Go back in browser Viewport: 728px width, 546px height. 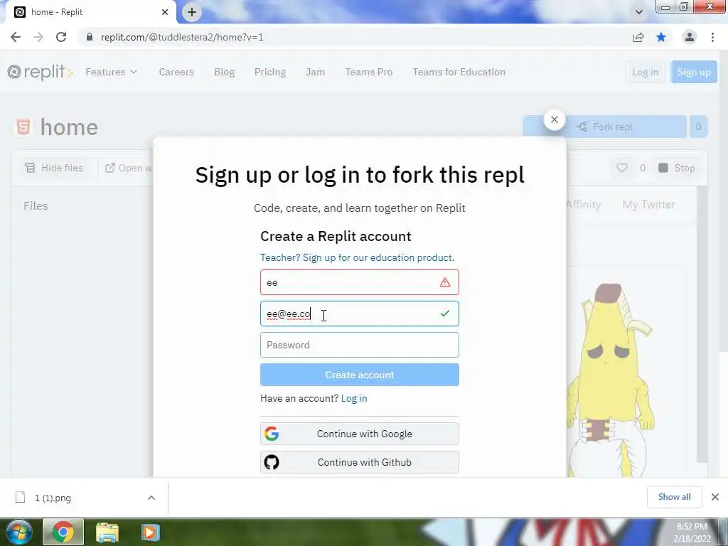pyautogui.click(x=16, y=37)
